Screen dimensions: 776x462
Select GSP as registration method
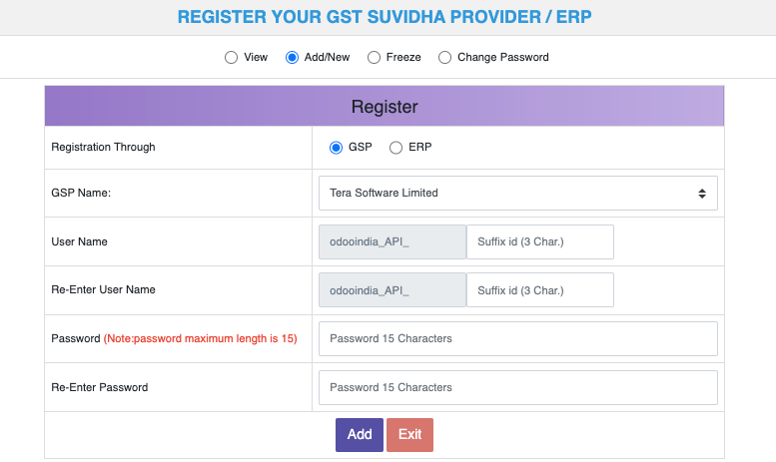coord(337,148)
